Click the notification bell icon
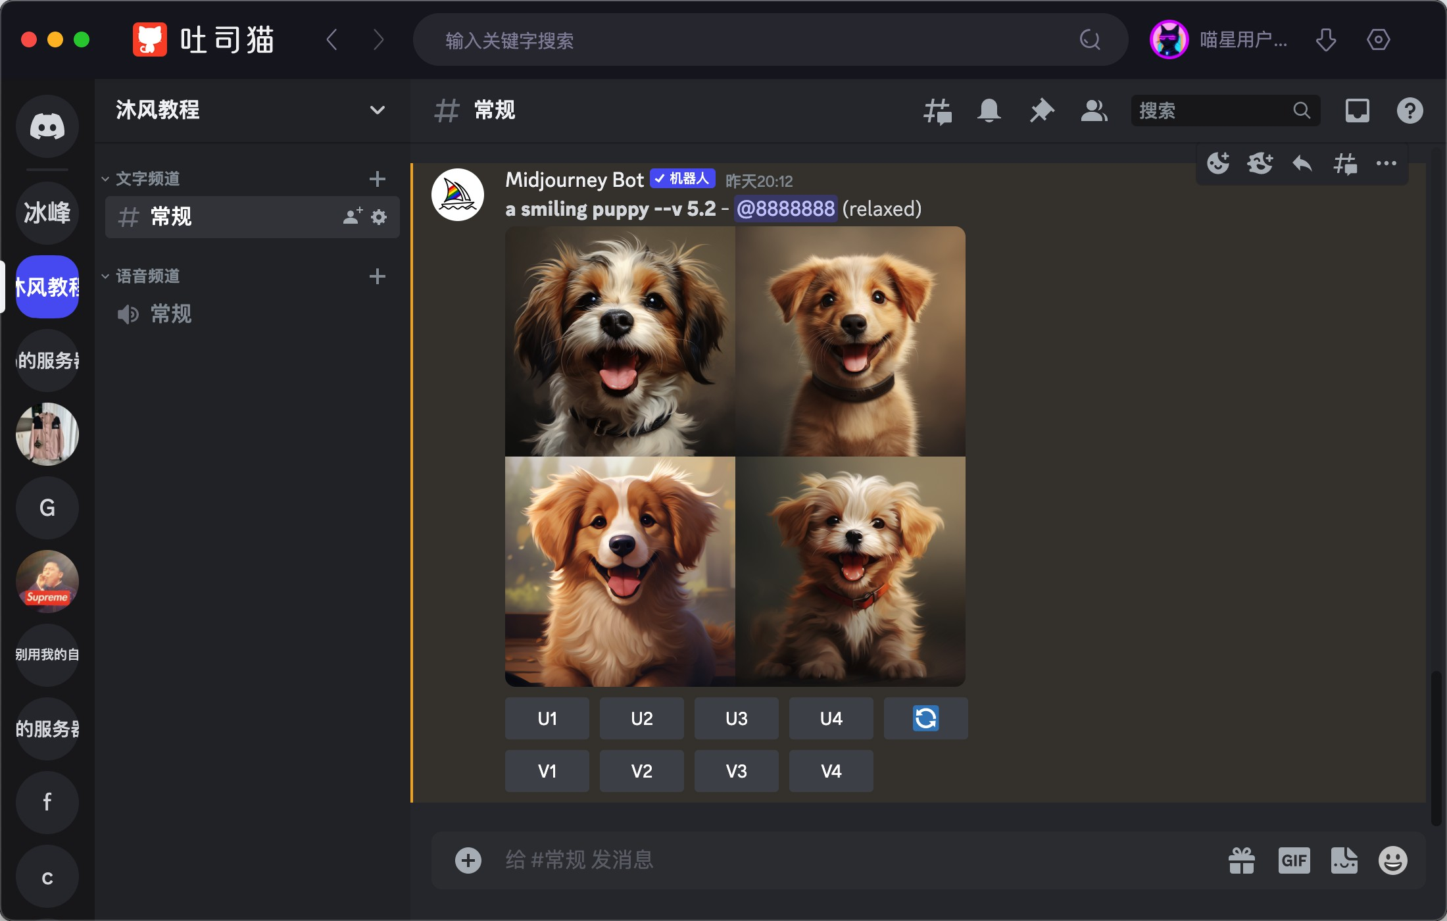Viewport: 1447px width, 921px height. point(989,111)
